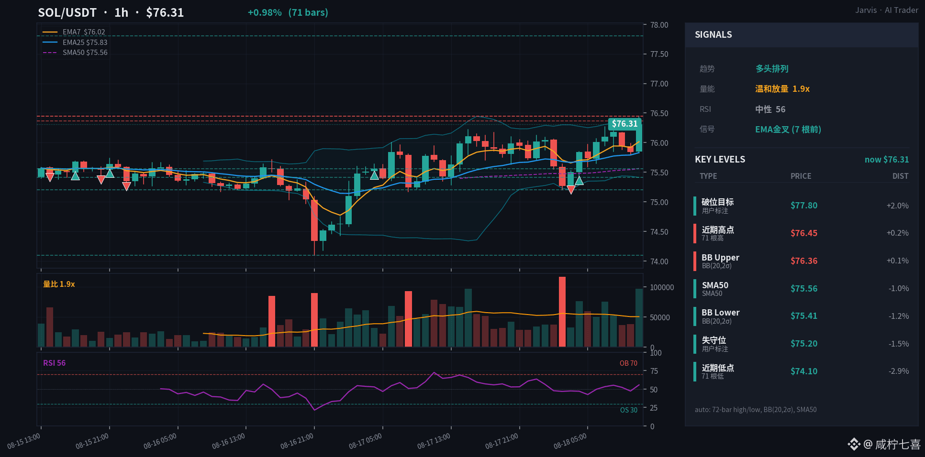Click the 中性 56 RSI value

(770, 109)
